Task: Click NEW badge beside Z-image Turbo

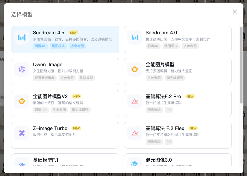Action: click(x=76, y=128)
